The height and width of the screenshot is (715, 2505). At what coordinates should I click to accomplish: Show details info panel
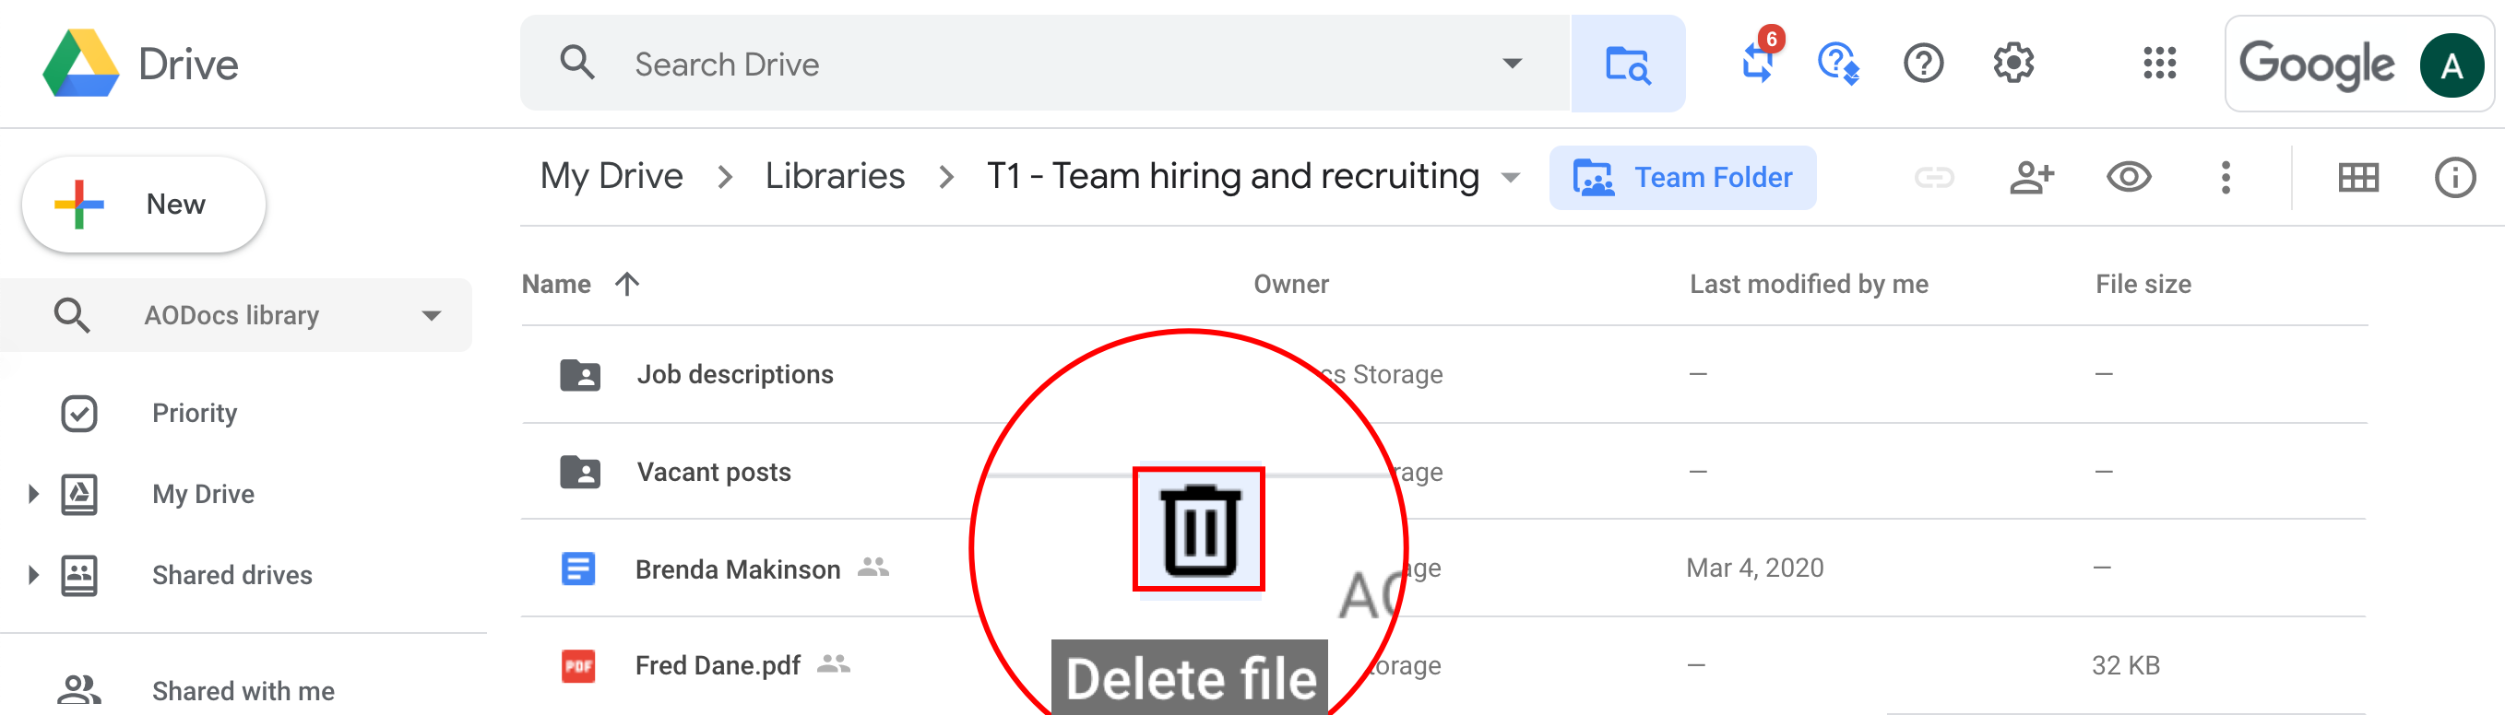(2454, 178)
